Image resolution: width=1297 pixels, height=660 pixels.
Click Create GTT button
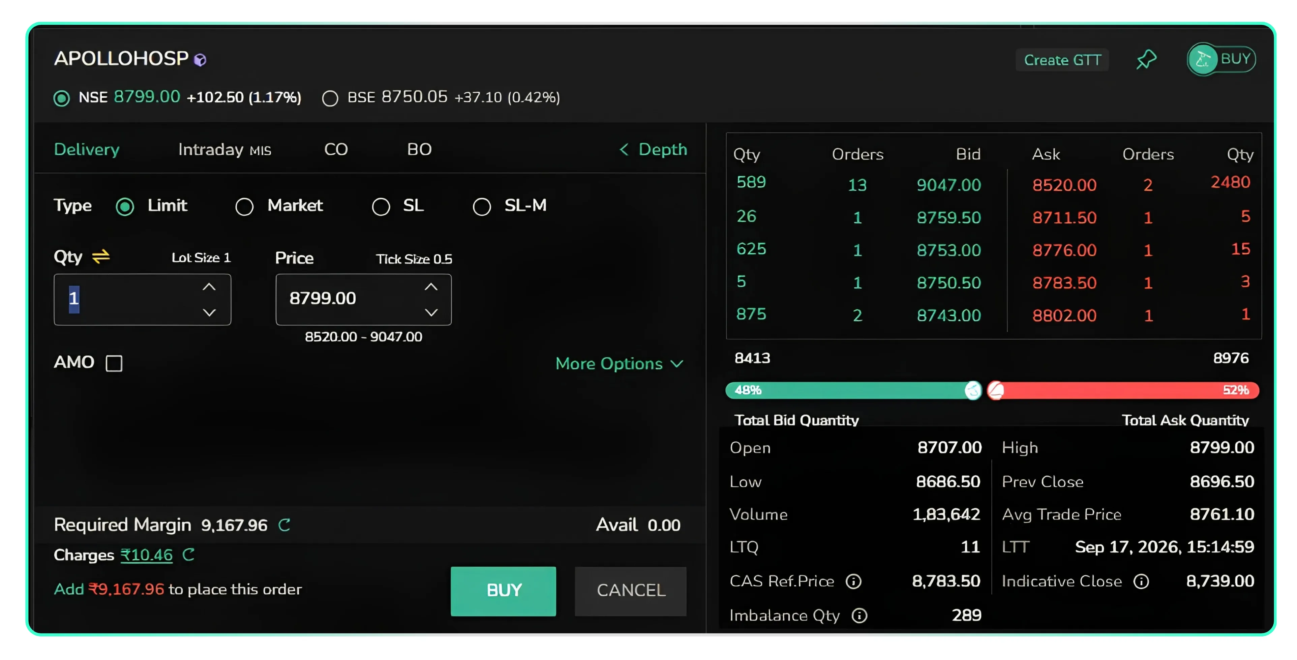pyautogui.click(x=1062, y=60)
